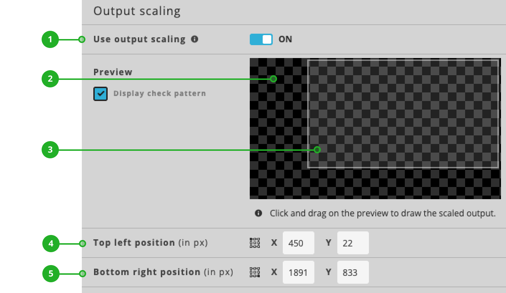The image size is (506, 293).
Task: Open the info tooltip beside Use output scaling
Action: click(x=194, y=39)
